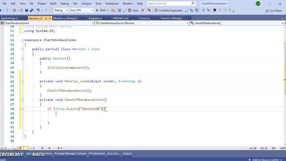Click the parameter info icon beside the indent buttons
This screenshot has height=161, width=286.
[x=197, y=10]
